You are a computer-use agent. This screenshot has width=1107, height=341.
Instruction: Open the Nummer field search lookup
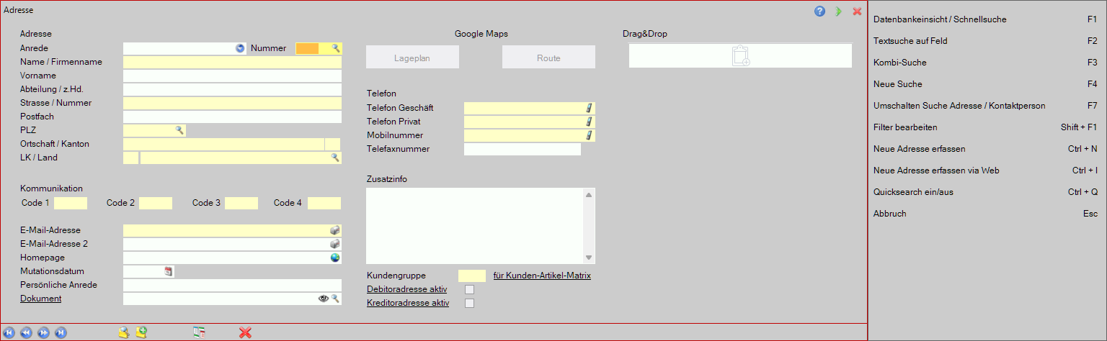(335, 48)
